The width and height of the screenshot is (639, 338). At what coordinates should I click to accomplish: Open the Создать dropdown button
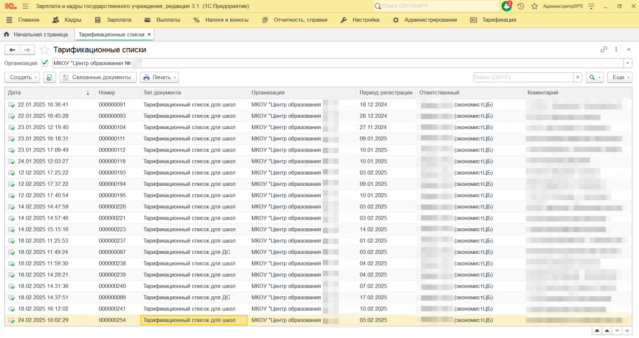[22, 77]
